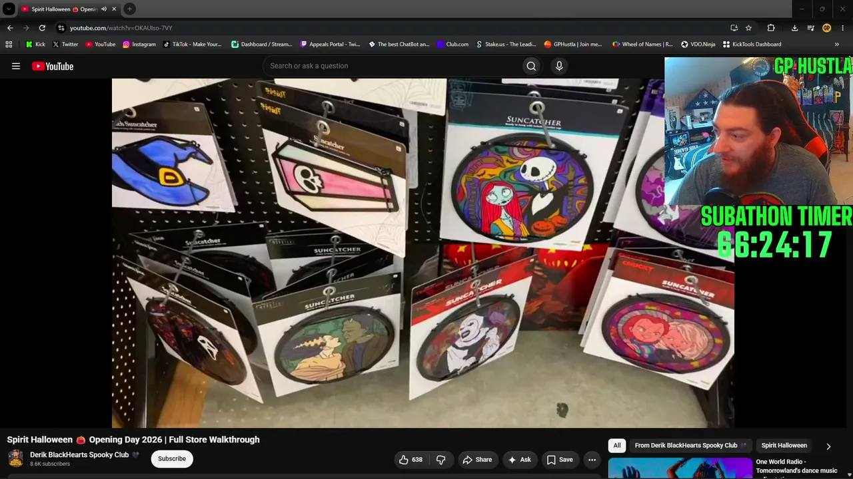Bookmark this page with the star icon
This screenshot has height=479, width=853.
point(748,28)
